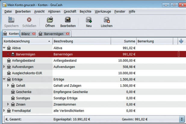Image resolution: width=186 pixels, height=124 pixels.
Task: Click the bank icon beside Gehalt
Action: 13,86
